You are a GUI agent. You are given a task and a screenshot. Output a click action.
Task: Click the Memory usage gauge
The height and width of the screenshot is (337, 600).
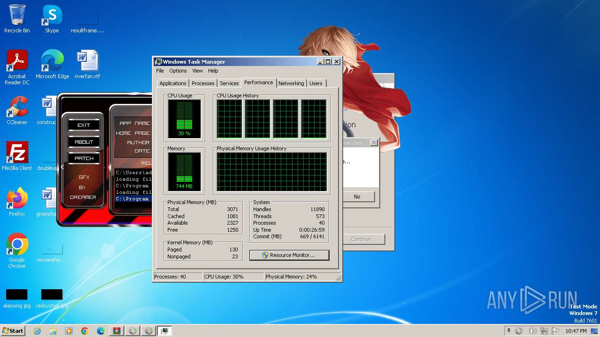click(x=184, y=172)
